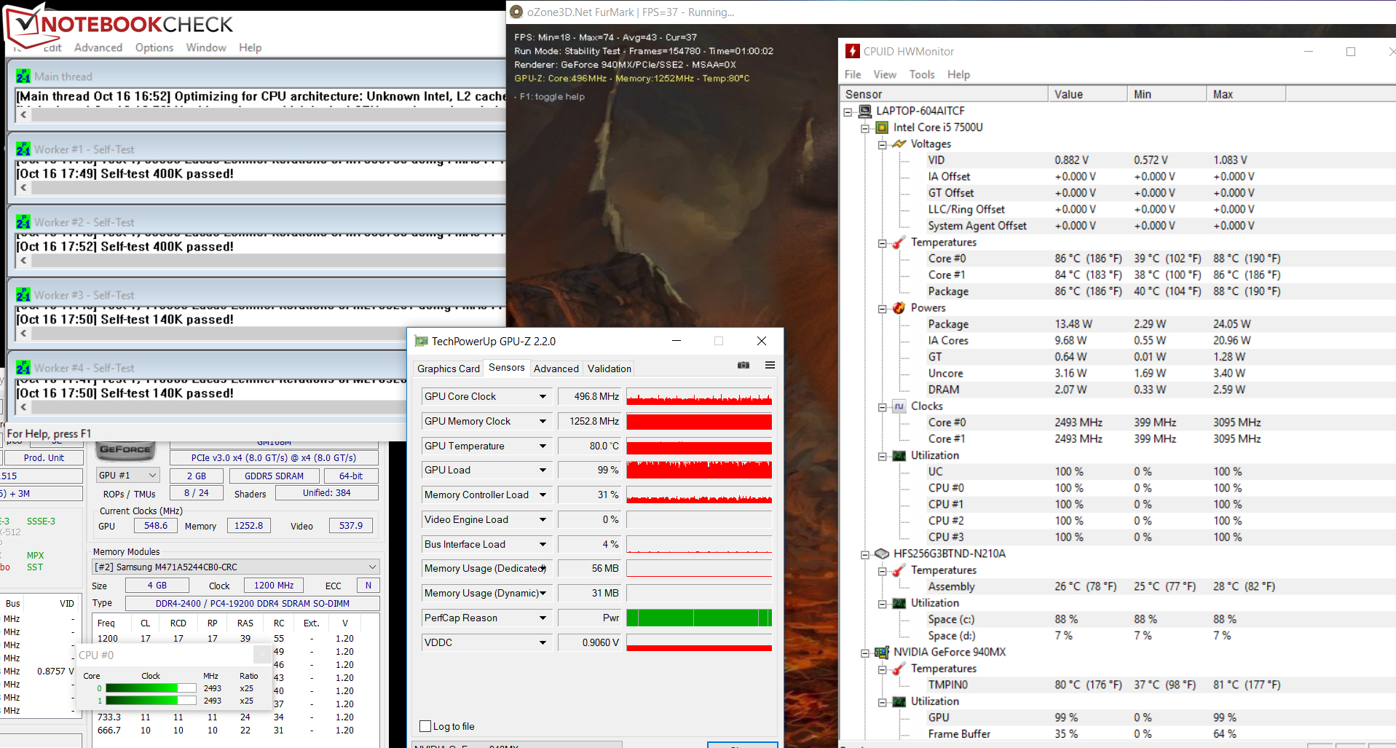This screenshot has height=748, width=1396.
Task: Switch to the Graphics Card tab in GPU-Z
Action: (448, 369)
